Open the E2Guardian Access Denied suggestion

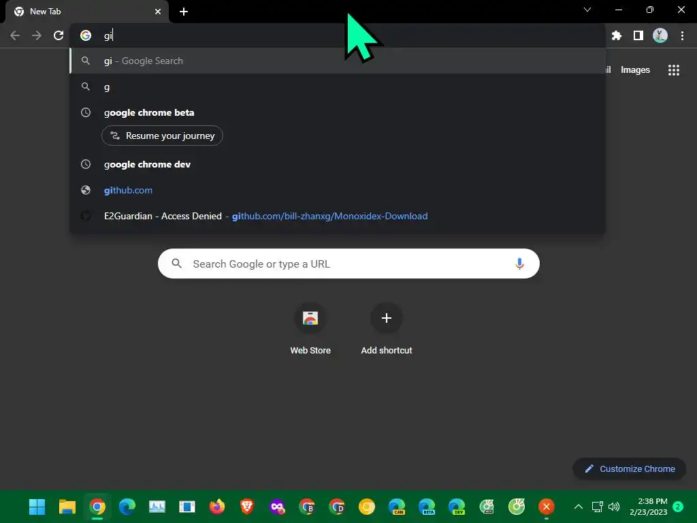pyautogui.click(x=338, y=216)
